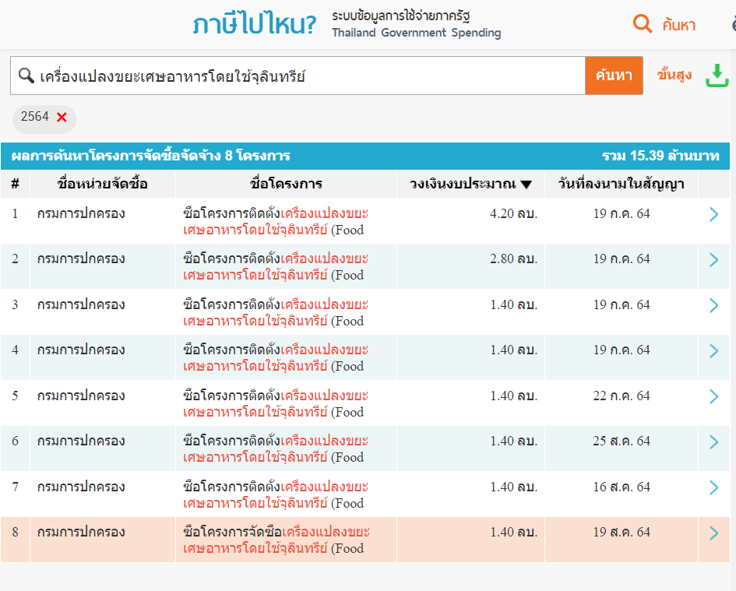Click chevron on highlighted row 8
Screen dimensions: 736x591
point(713,533)
